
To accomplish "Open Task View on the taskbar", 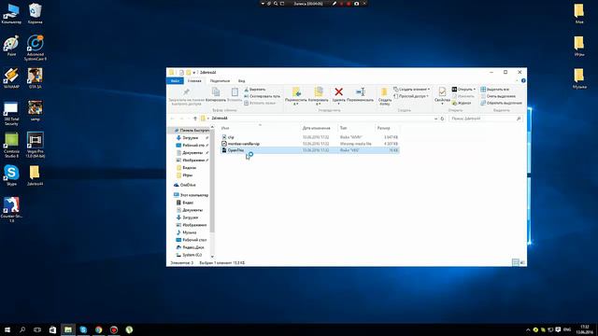I will click(x=37, y=329).
